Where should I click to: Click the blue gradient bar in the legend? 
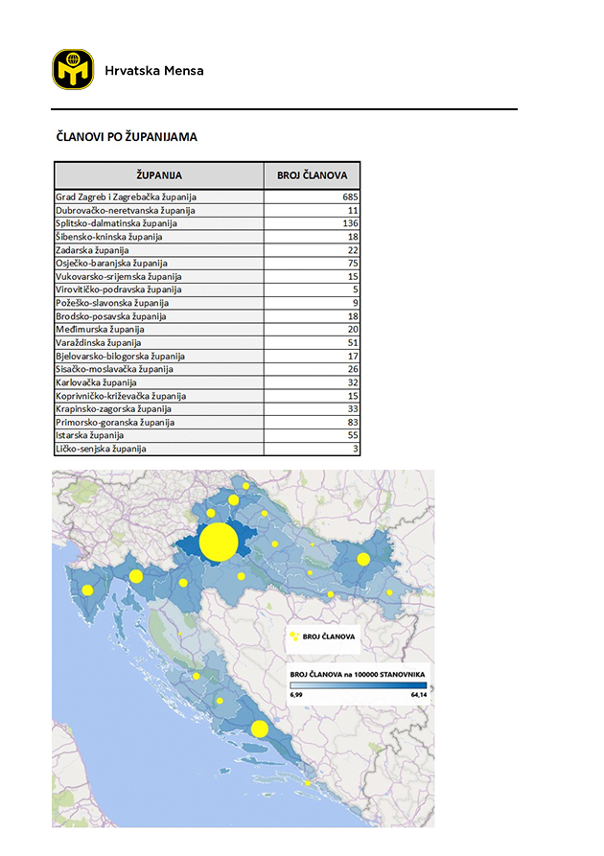click(x=358, y=686)
